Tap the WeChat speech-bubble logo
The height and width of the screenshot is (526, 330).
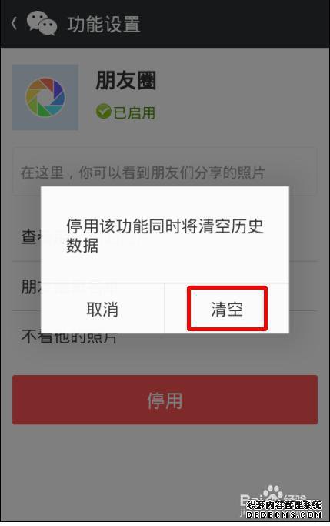(x=42, y=23)
